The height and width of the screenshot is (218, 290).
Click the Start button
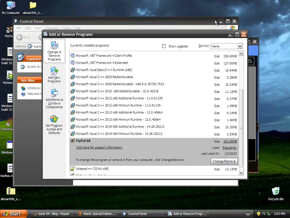tap(13, 214)
